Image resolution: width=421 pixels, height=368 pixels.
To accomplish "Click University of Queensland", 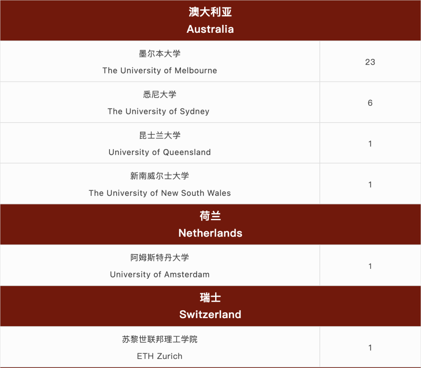I will pyautogui.click(x=160, y=152).
